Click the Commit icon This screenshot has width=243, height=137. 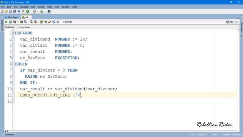31,22
